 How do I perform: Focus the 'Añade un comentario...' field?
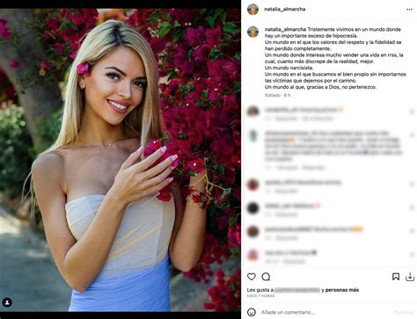point(324,312)
